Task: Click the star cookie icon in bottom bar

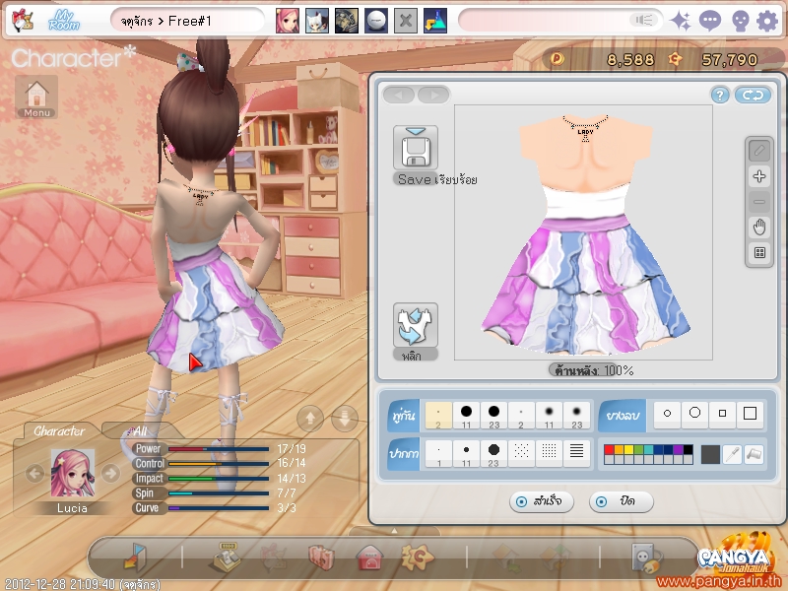Action: [417, 557]
